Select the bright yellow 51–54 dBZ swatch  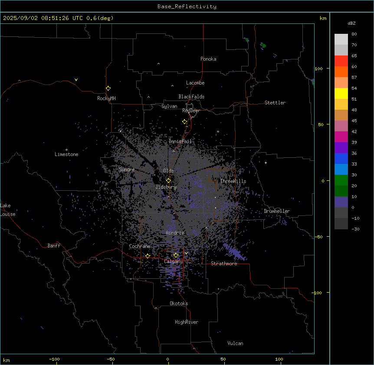click(341, 93)
